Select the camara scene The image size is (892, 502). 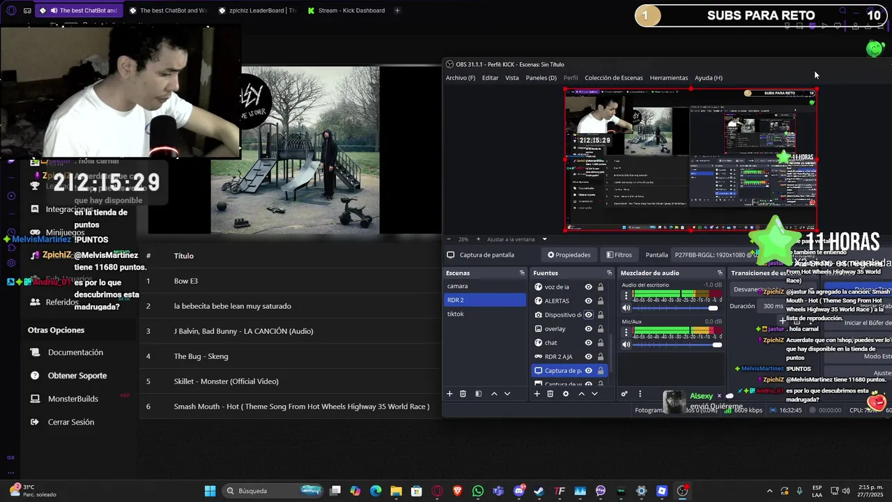pos(485,286)
